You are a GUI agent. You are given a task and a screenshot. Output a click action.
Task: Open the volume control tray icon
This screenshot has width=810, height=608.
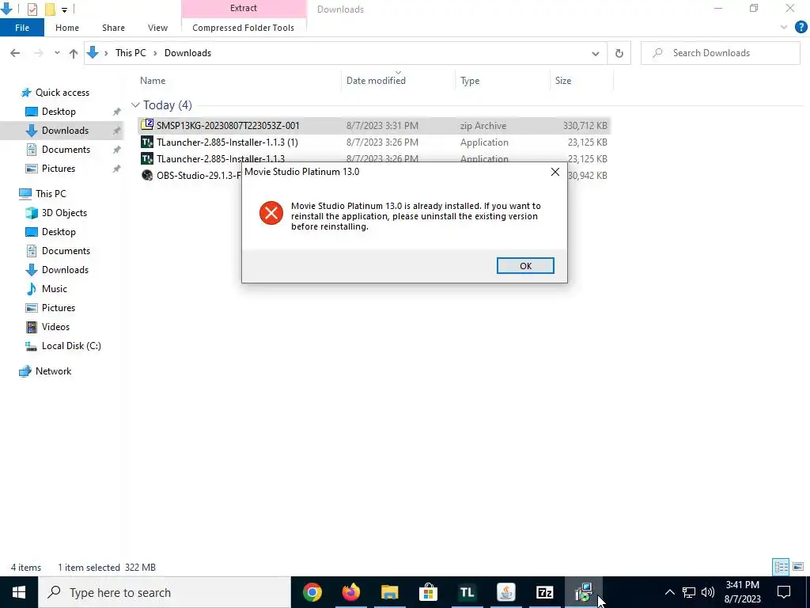(708, 592)
